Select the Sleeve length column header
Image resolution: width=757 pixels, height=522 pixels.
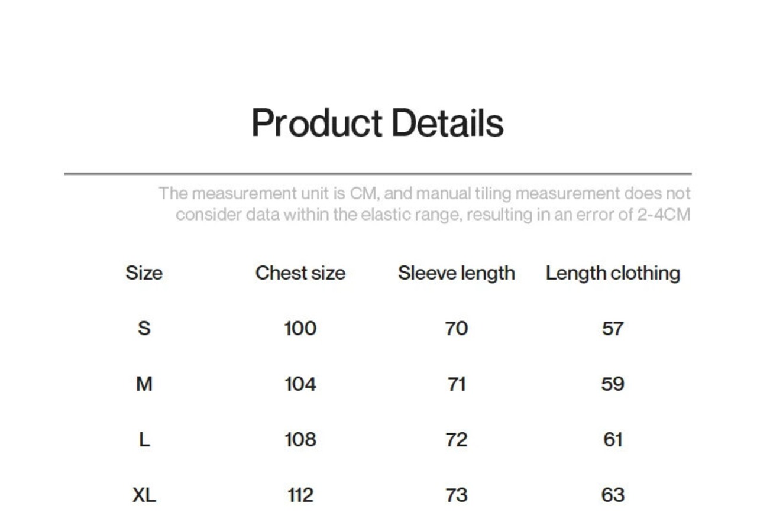[456, 273]
